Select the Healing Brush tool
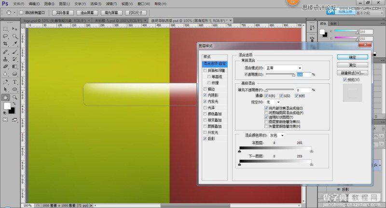The width and height of the screenshot is (386, 208). [x=5, y=52]
